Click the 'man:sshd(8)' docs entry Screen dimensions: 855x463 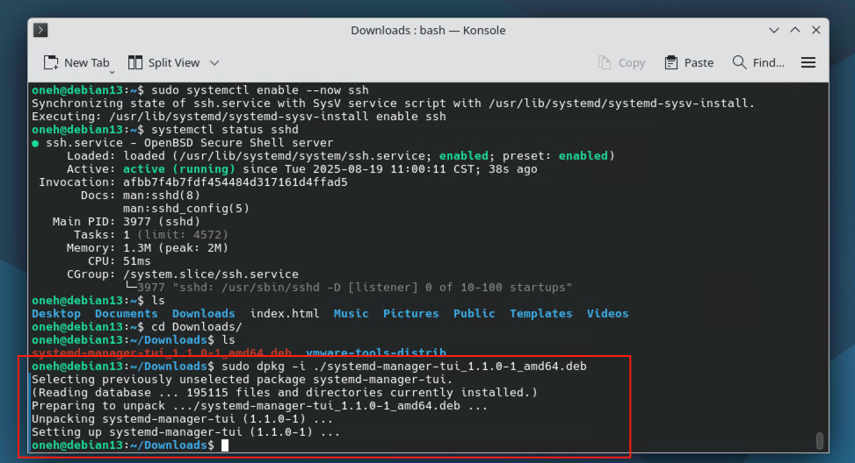[162, 195]
